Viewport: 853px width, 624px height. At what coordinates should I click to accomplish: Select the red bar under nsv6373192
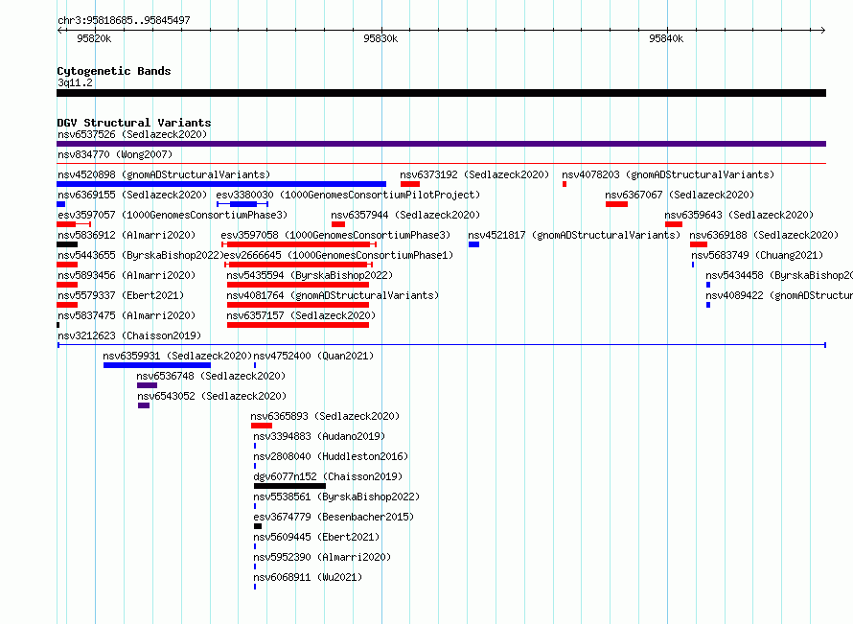point(410,184)
